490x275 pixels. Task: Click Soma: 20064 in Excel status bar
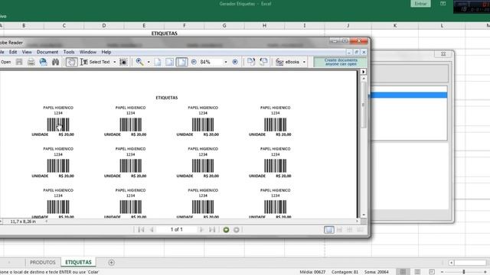pyautogui.click(x=377, y=272)
